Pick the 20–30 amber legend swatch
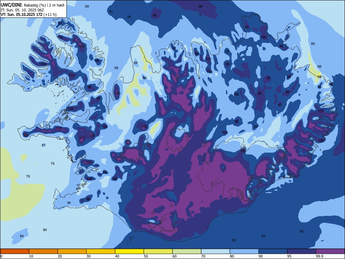The image size is (345, 259). pyautogui.click(x=72, y=251)
